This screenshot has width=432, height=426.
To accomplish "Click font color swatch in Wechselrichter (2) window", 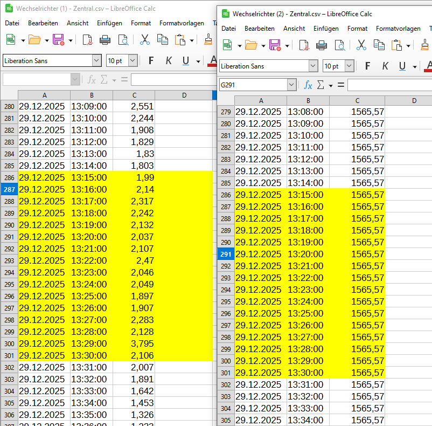I will [429, 66].
